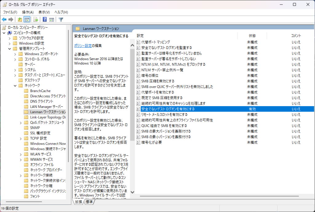Screen dimensions: 315x212
Task: Click the Export list toolbar icon
Action: [x=36, y=20]
